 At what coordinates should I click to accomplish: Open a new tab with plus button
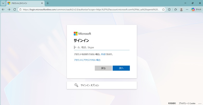pyautogui.click(x=48, y=3)
